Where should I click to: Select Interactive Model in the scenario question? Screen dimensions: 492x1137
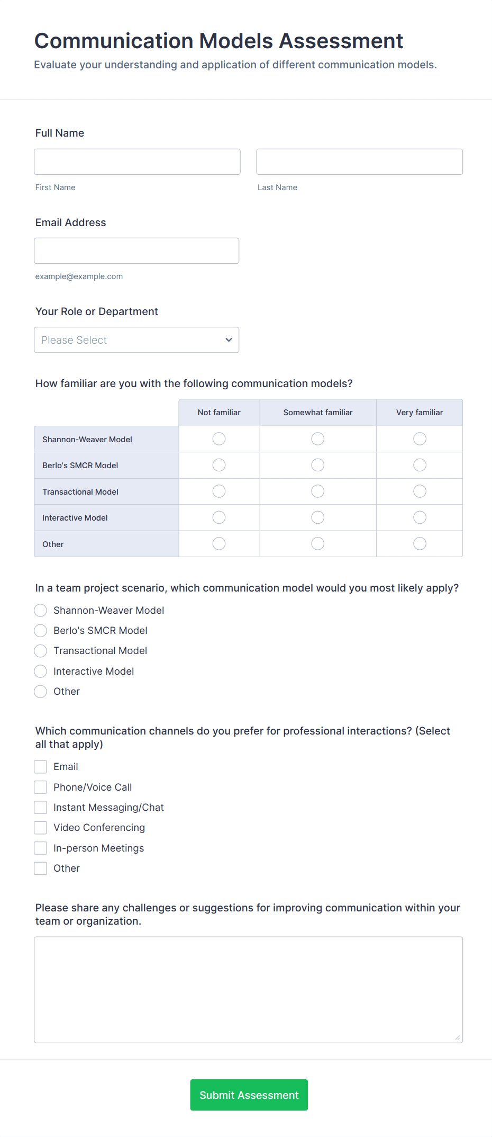point(40,671)
